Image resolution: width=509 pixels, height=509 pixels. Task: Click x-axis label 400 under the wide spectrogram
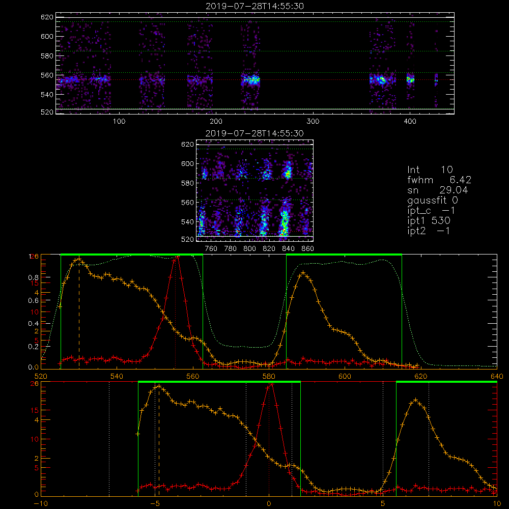pyautogui.click(x=410, y=122)
